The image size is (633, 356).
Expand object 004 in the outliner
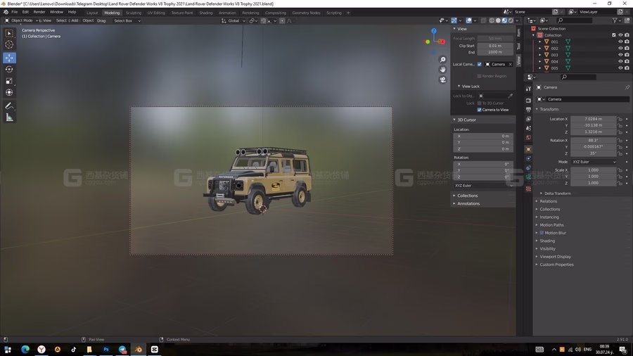click(x=539, y=61)
